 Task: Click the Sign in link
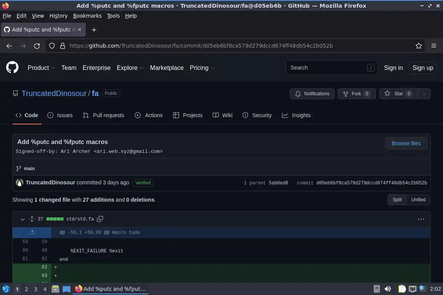(x=393, y=68)
